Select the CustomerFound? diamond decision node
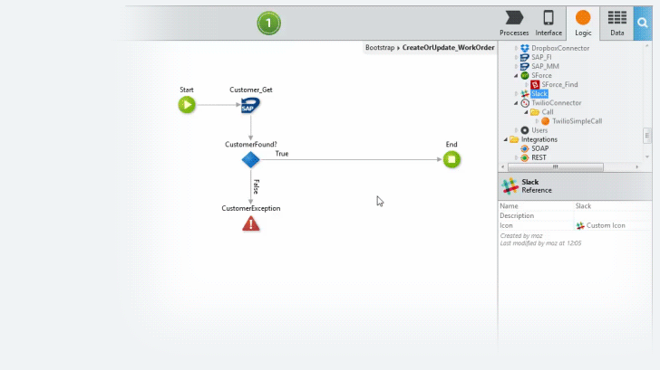 coord(250,159)
